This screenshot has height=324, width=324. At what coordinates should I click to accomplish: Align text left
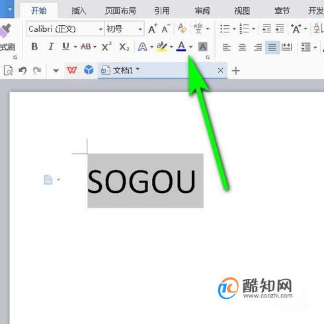(227, 47)
